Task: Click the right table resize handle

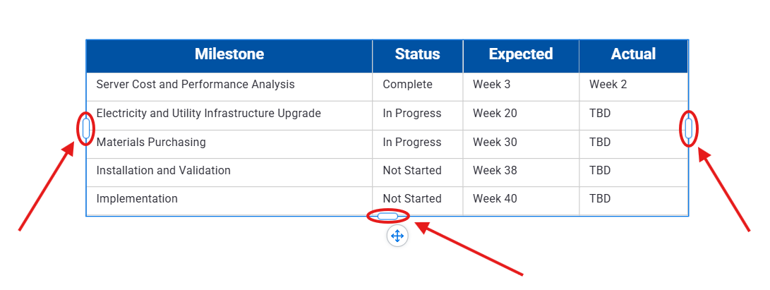Action: [x=688, y=128]
